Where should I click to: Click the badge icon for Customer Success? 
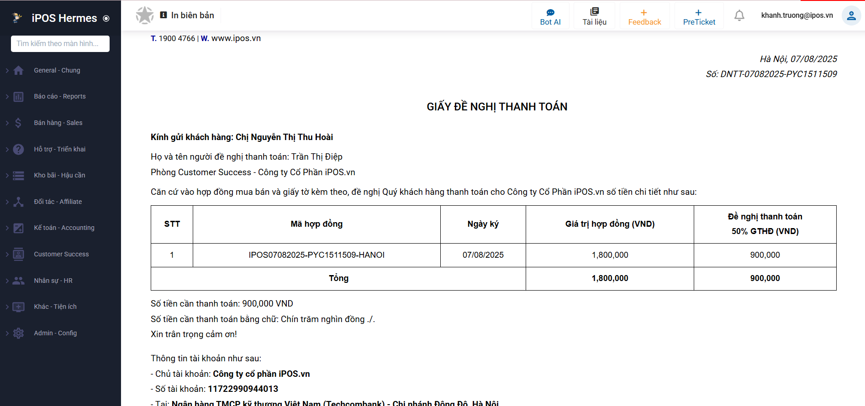click(18, 254)
